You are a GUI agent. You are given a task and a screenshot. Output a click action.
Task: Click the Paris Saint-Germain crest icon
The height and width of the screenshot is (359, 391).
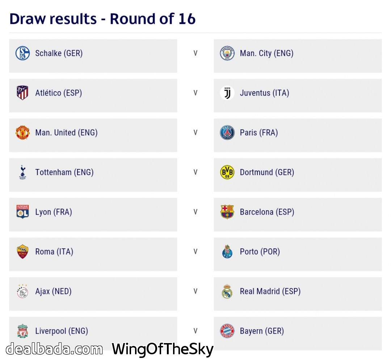click(227, 133)
